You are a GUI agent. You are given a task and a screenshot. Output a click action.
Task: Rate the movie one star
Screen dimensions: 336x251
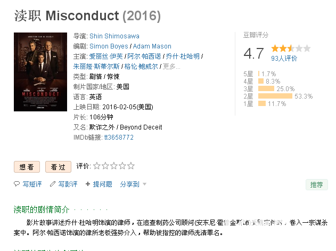(x=97, y=166)
